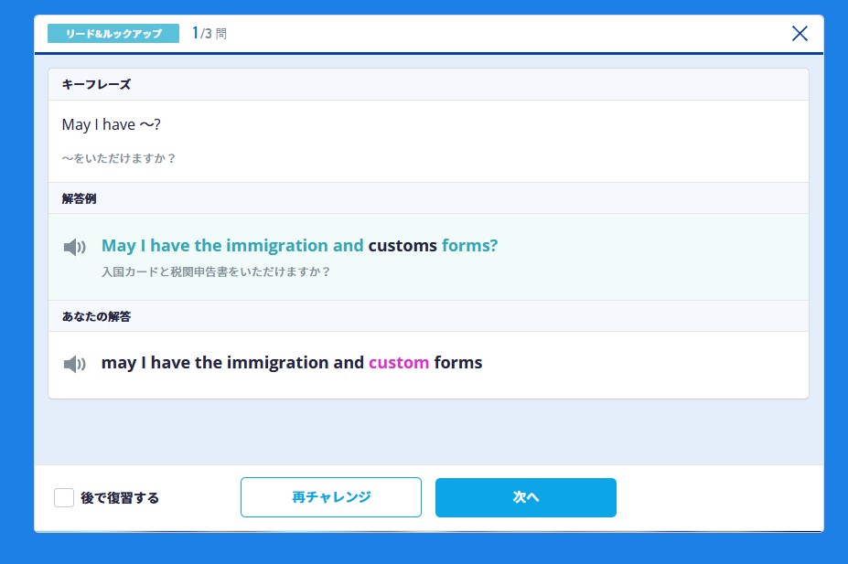
Task: Click the translation ～をいただけますか？
Action: [x=119, y=158]
